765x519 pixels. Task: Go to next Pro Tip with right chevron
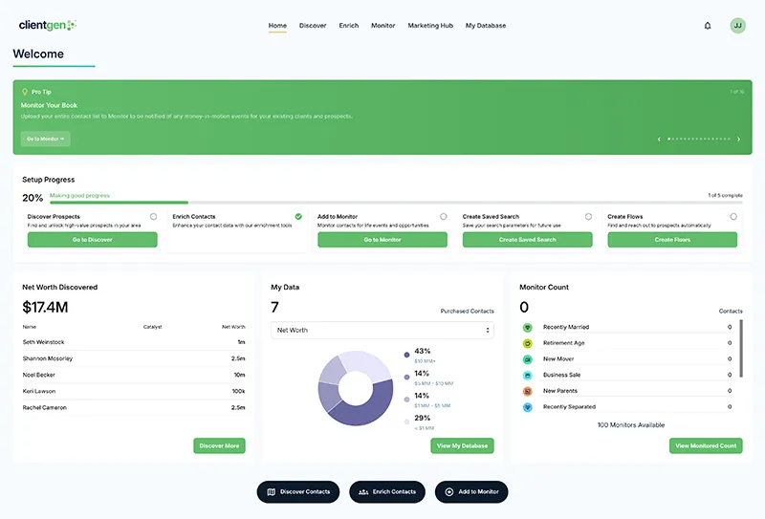pyautogui.click(x=738, y=139)
